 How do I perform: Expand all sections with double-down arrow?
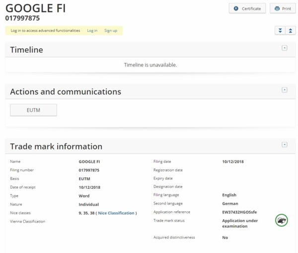(280, 30)
